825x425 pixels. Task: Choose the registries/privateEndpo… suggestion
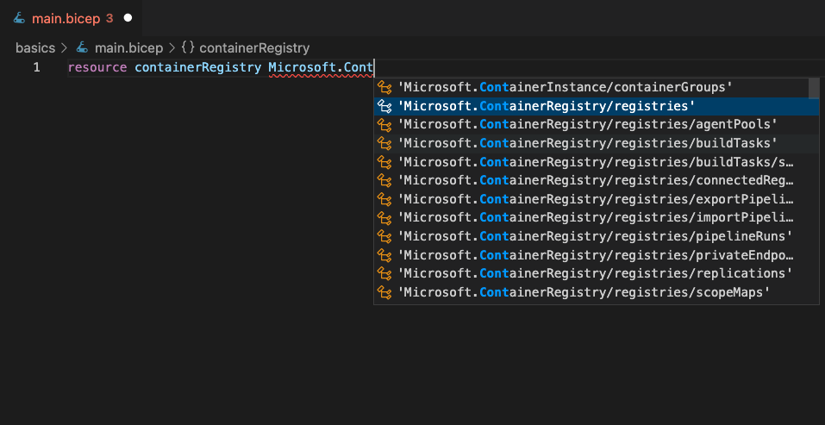(597, 255)
